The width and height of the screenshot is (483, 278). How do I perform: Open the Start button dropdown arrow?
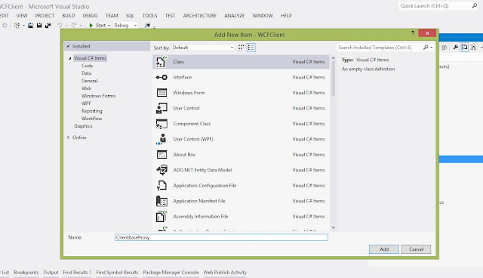pos(109,26)
